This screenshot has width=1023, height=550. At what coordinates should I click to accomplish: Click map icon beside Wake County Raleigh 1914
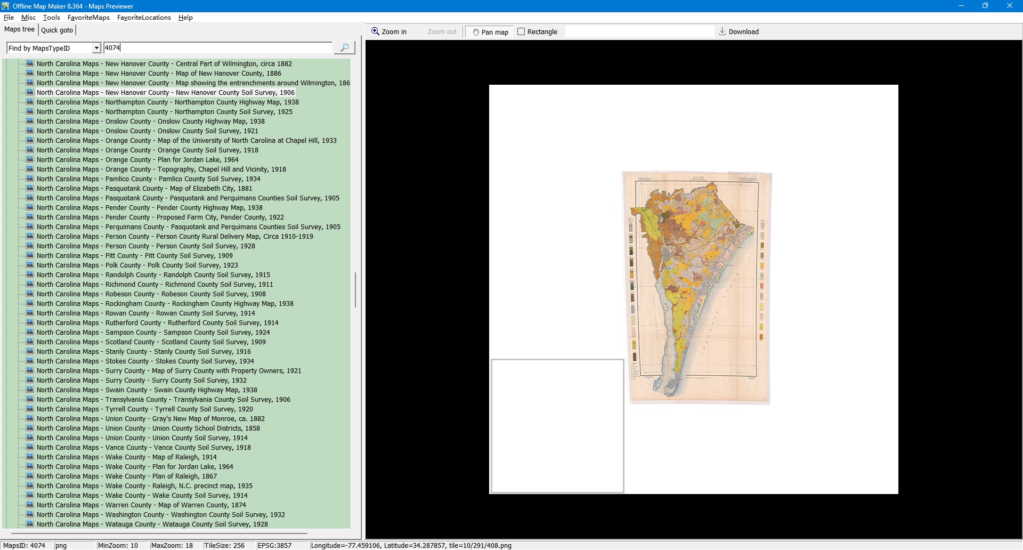coord(30,457)
